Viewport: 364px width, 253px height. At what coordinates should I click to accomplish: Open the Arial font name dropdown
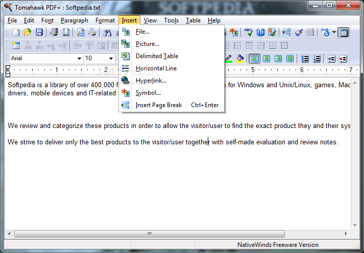tap(79, 59)
